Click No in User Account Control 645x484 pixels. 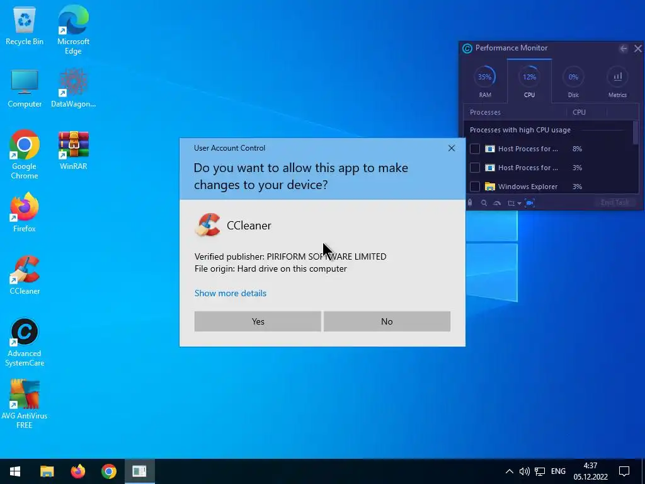pos(387,321)
